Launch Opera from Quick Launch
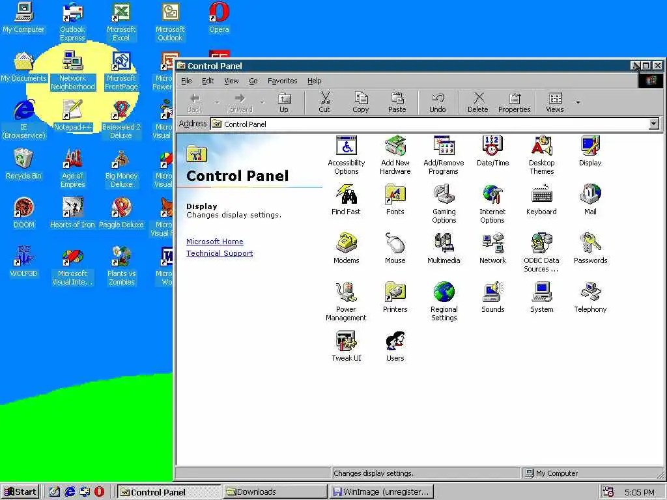Screen dimensions: 667x500 pyautogui.click(x=99, y=492)
